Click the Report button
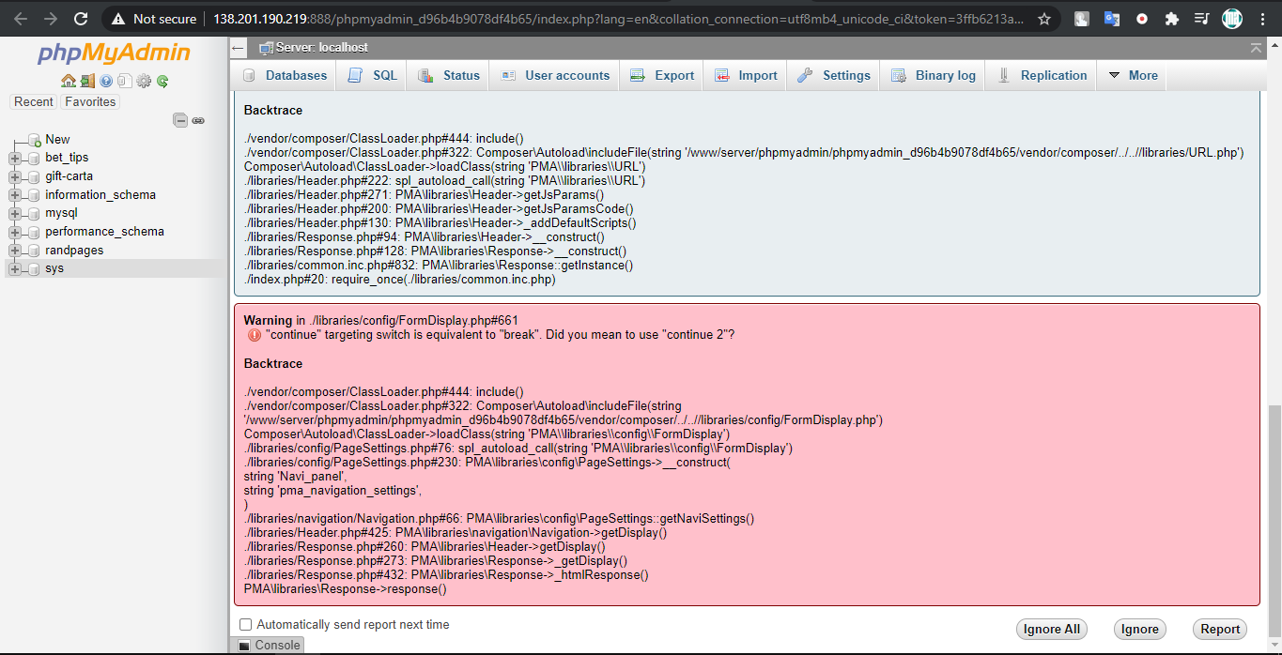The image size is (1282, 655). [x=1220, y=630]
